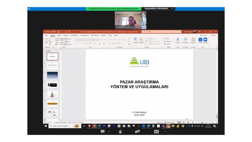Click the Paste clipboard icon
252x142 pixels.
(46, 40)
